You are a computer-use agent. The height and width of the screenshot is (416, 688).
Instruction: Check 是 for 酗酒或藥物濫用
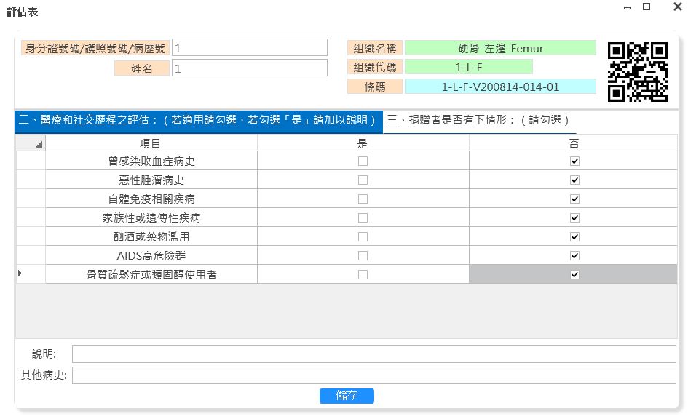coord(363,237)
